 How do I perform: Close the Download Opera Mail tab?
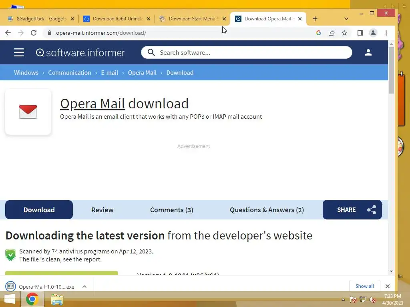pyautogui.click(x=300, y=19)
